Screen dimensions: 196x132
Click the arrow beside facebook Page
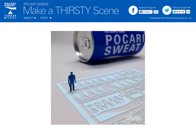155,8
